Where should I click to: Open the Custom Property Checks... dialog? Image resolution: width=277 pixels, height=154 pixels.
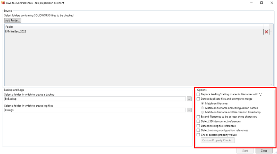[x=217, y=140]
